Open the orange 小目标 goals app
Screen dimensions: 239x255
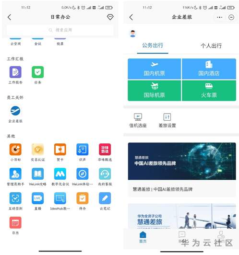[15, 149]
